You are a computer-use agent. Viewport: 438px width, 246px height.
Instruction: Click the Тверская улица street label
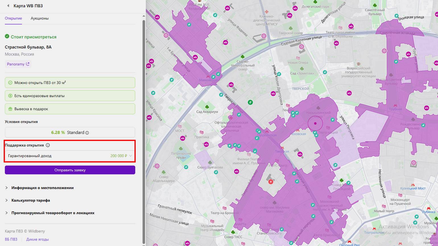[x=234, y=103]
